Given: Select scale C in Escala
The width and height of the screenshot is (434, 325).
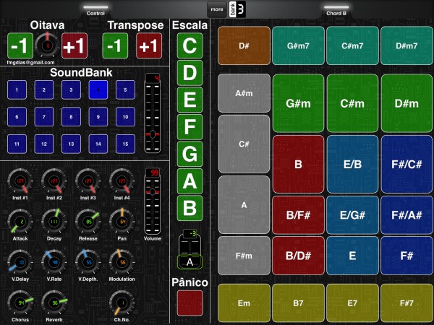Looking at the screenshot, I should pos(190,45).
